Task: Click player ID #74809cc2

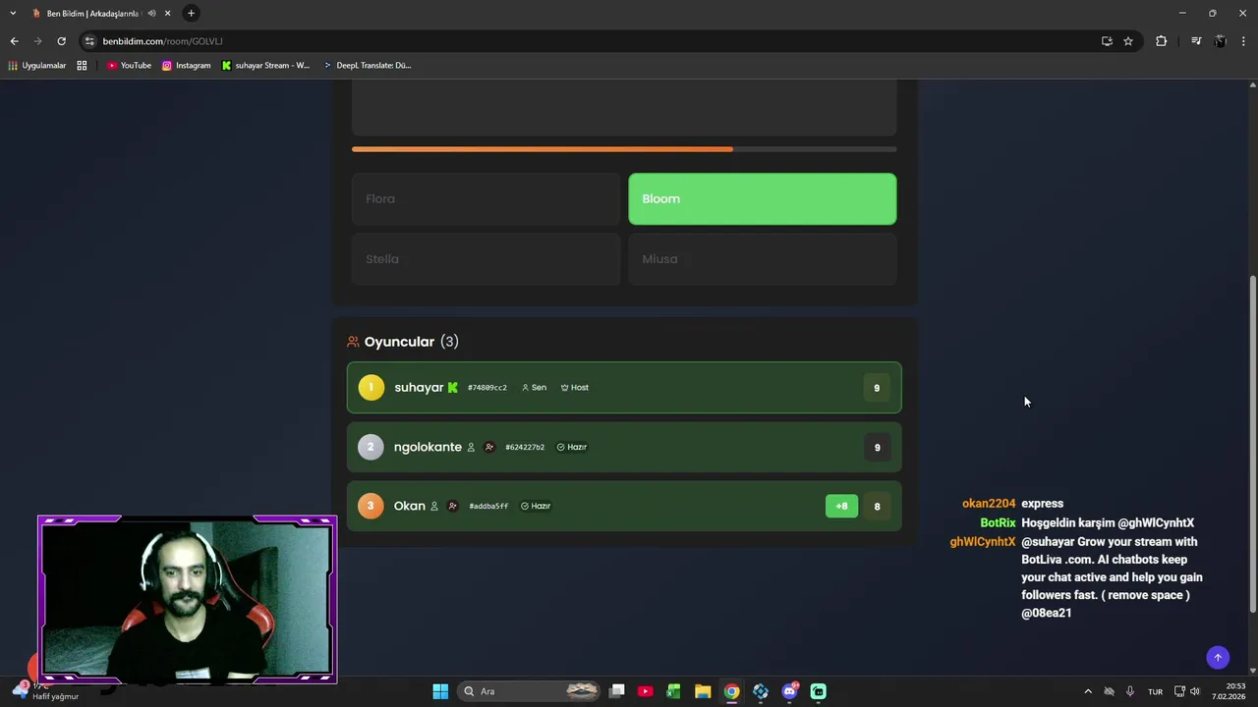Action: pyautogui.click(x=487, y=388)
